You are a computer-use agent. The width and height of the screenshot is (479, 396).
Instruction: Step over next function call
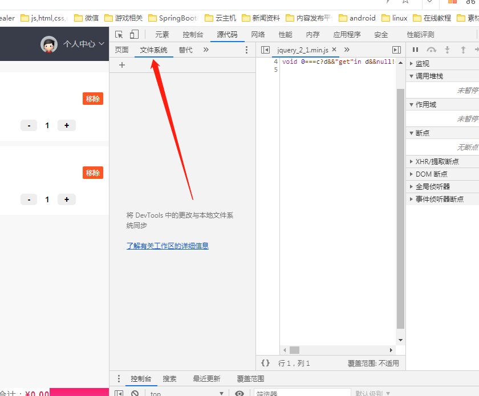(x=431, y=50)
